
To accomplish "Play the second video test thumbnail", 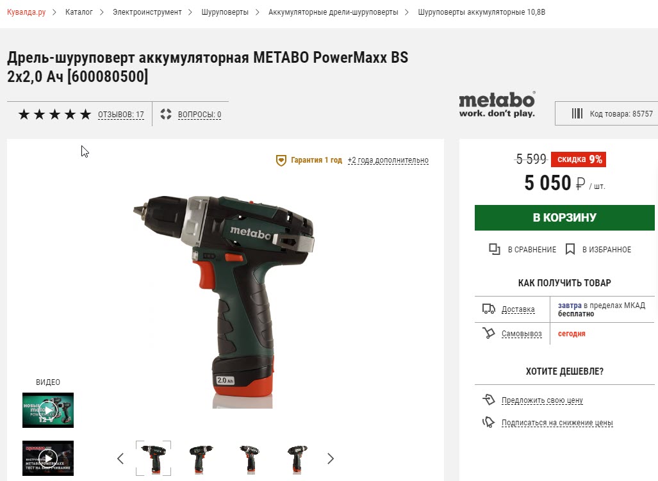I will [x=48, y=458].
